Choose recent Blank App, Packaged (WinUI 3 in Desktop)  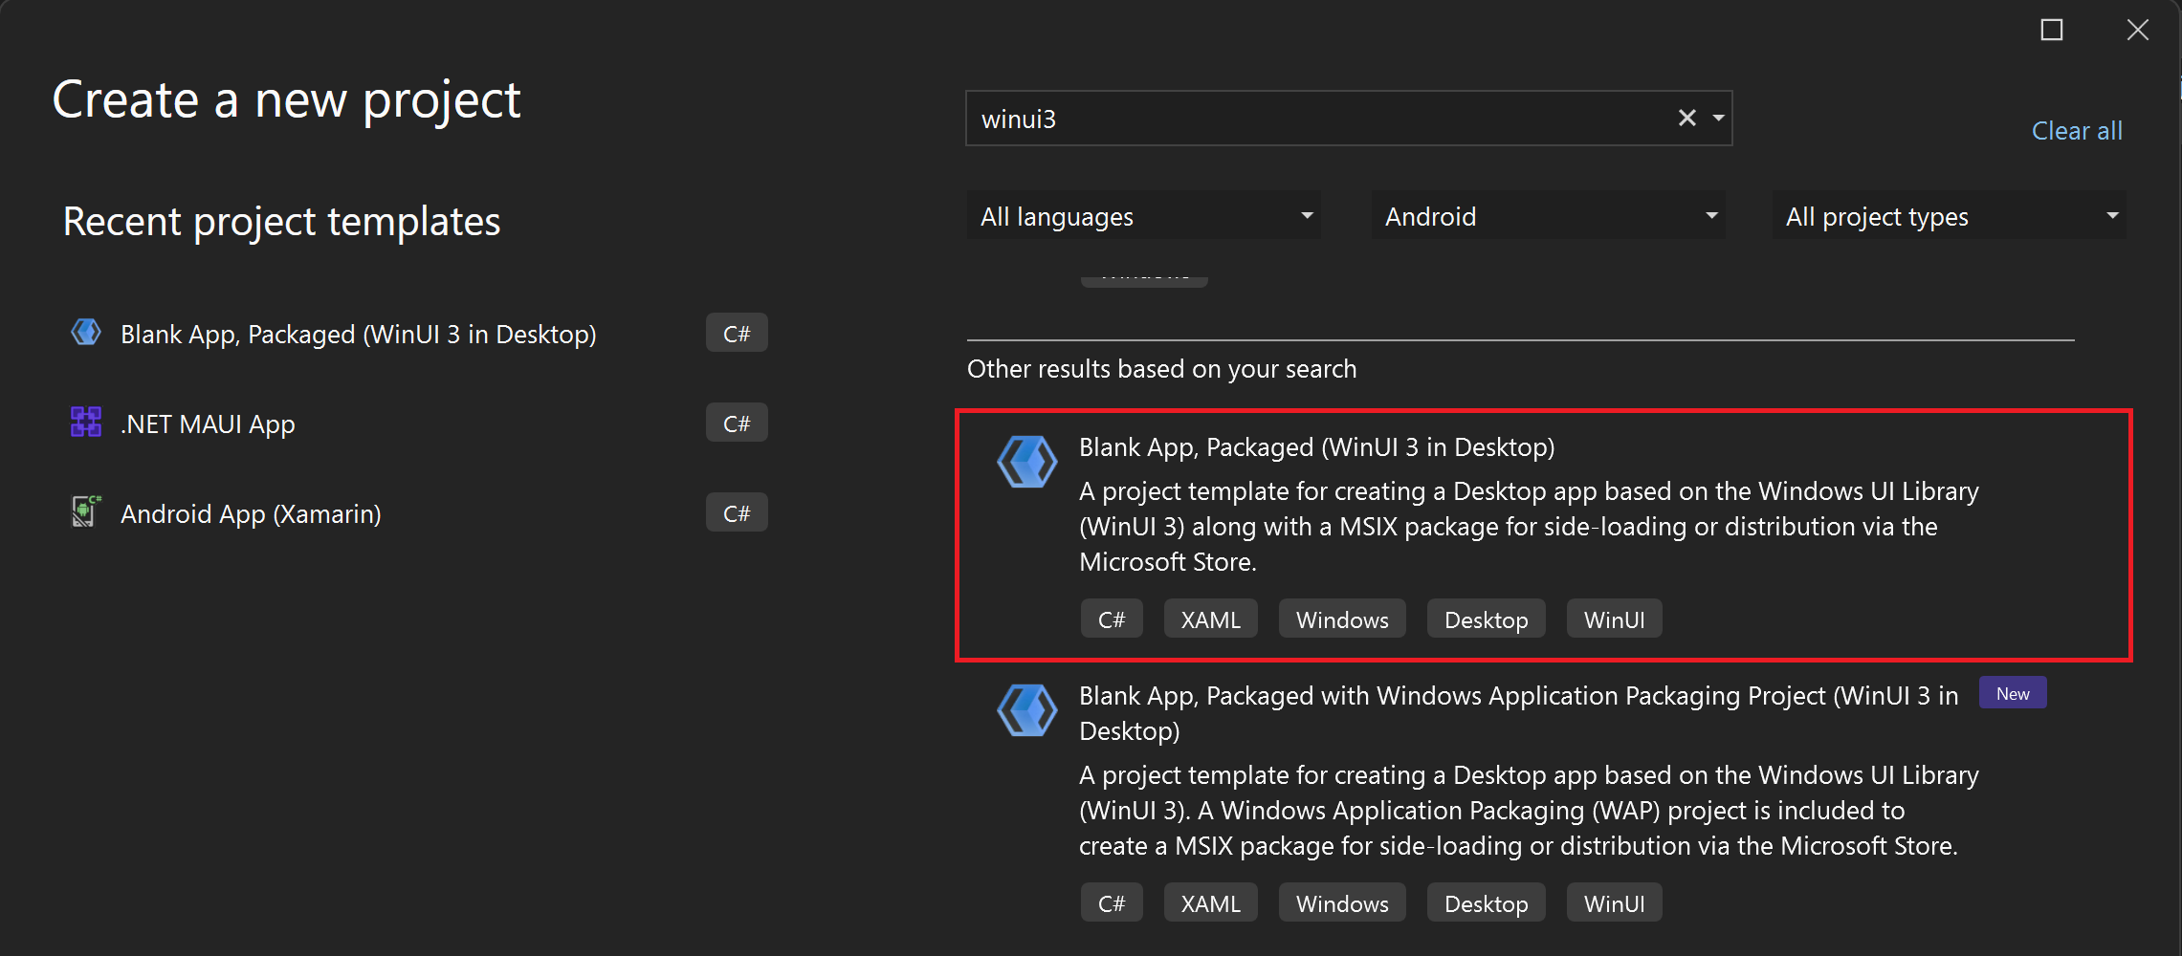coord(358,334)
